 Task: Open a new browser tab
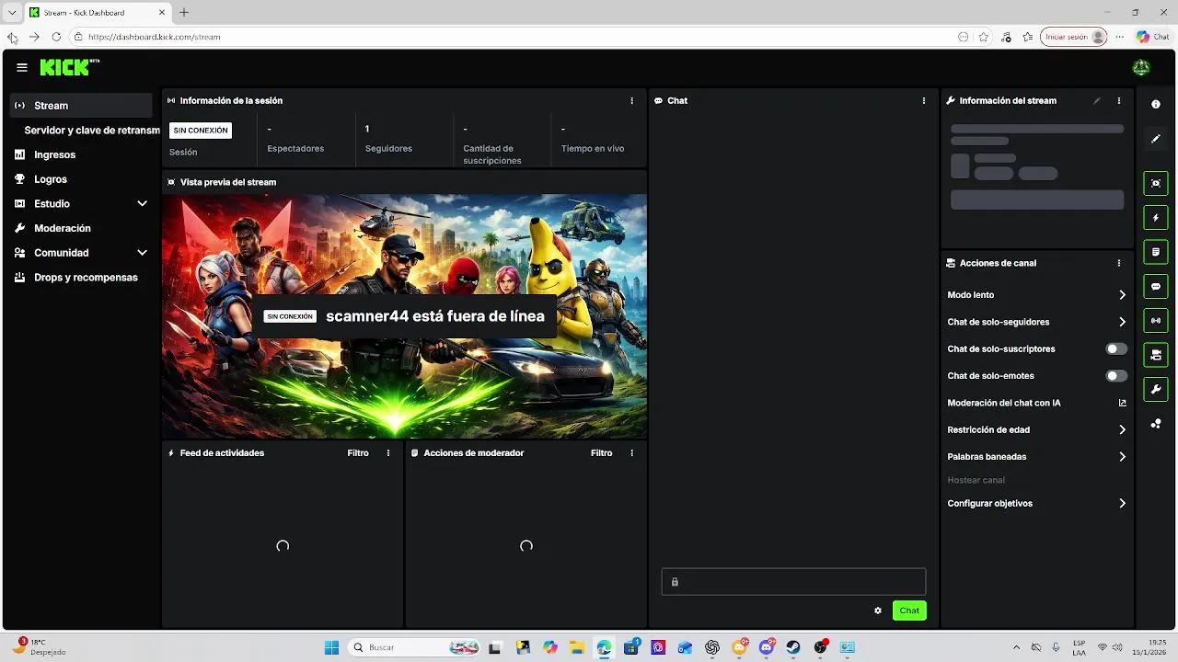click(x=184, y=12)
